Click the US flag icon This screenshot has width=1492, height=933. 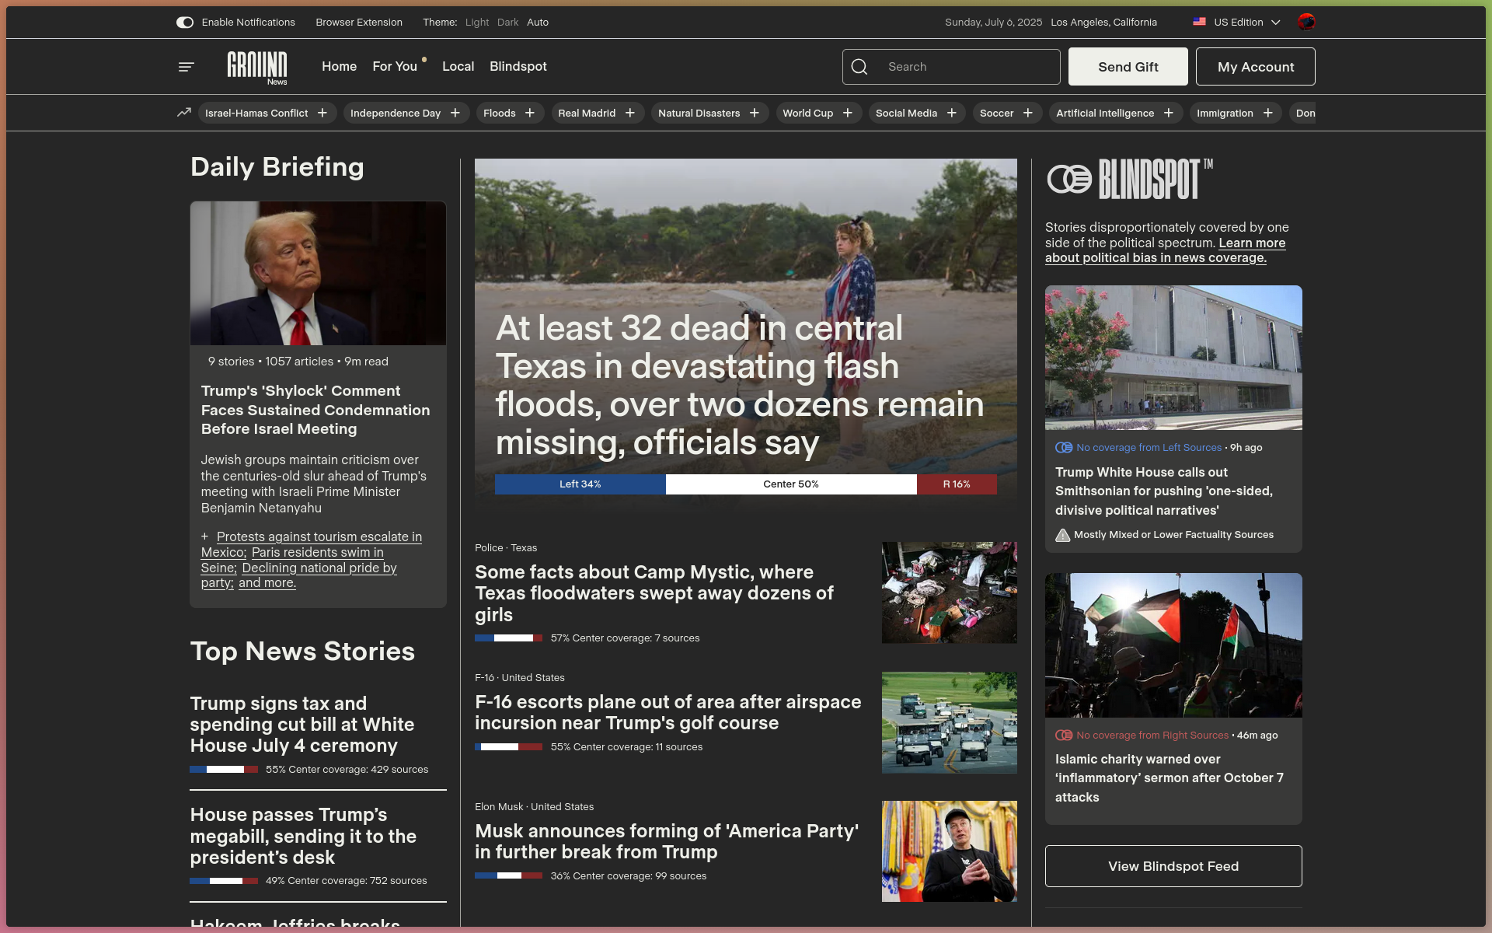1200,22
